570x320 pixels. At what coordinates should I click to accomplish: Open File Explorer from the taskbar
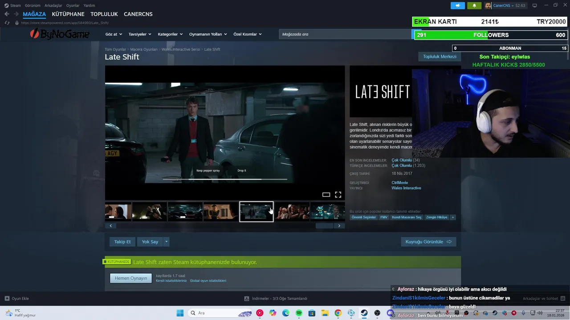tap(325, 313)
